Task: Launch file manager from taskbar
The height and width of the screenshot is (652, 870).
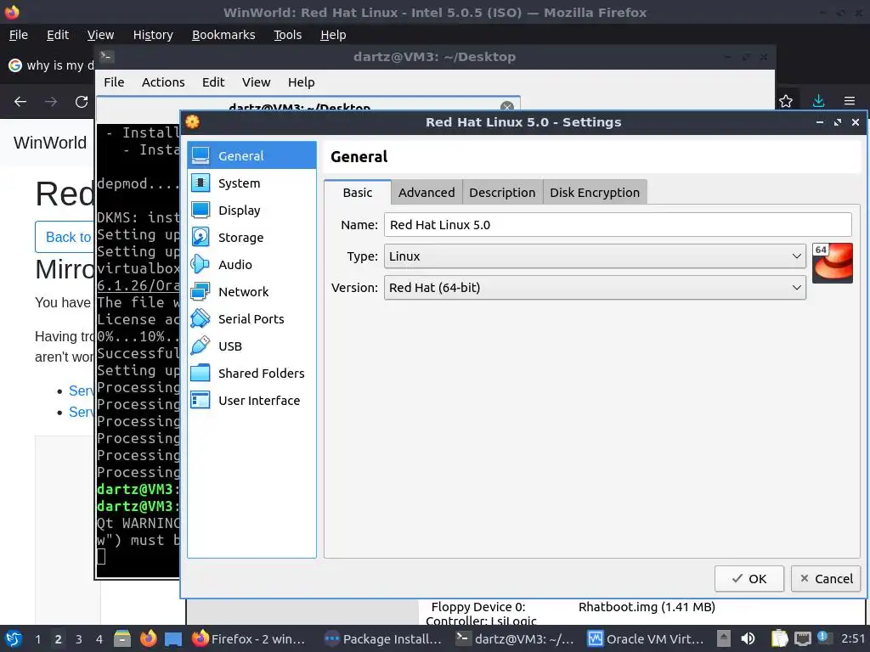Action: [x=122, y=638]
